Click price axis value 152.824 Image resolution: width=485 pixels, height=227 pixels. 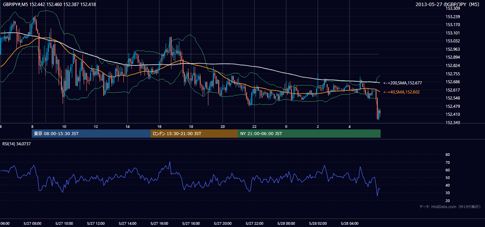point(453,65)
